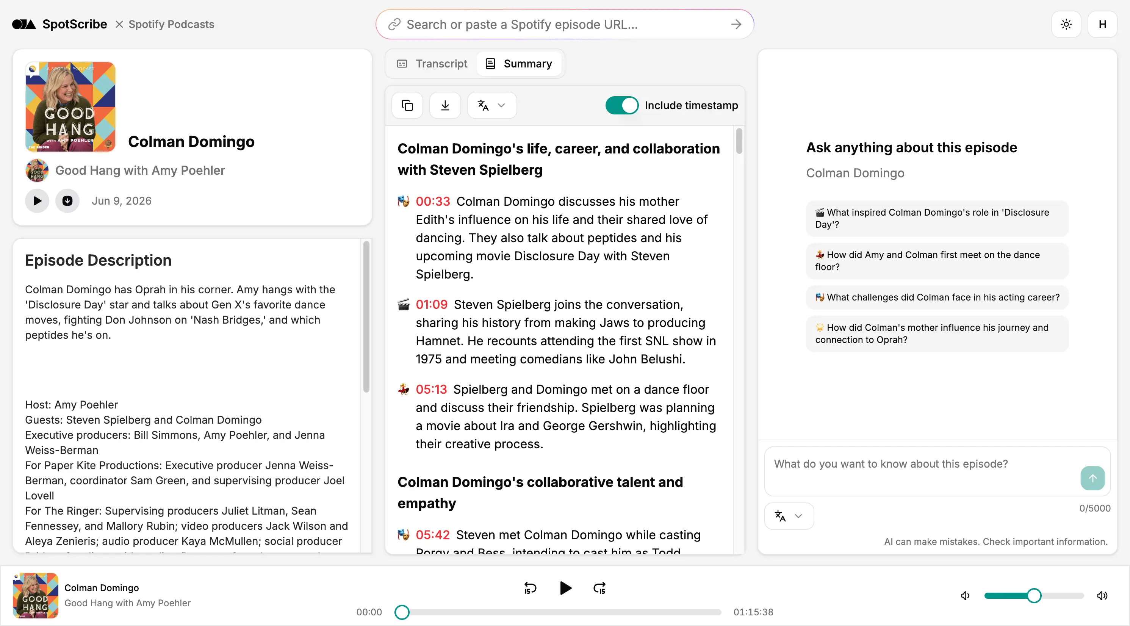This screenshot has width=1130, height=626.
Task: Open the Good Hang with Amy Poehler show link
Action: click(x=140, y=170)
